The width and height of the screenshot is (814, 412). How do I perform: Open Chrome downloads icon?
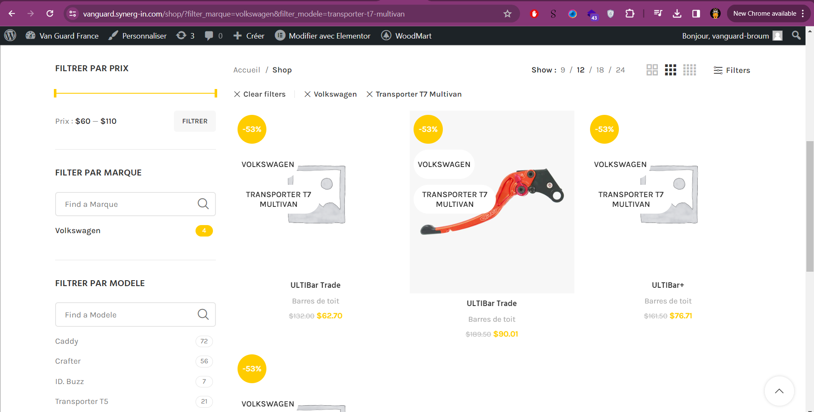(677, 14)
